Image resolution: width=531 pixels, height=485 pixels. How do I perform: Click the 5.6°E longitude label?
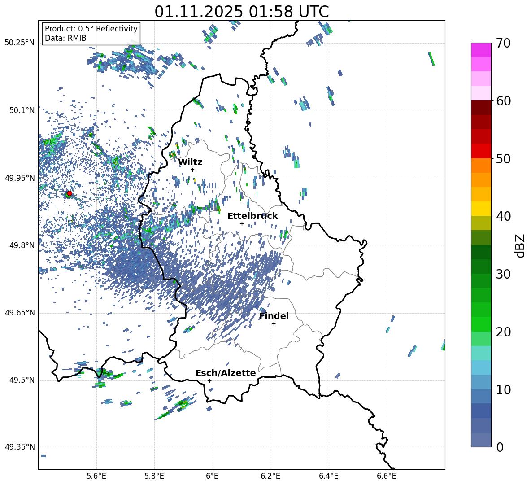pos(96,476)
